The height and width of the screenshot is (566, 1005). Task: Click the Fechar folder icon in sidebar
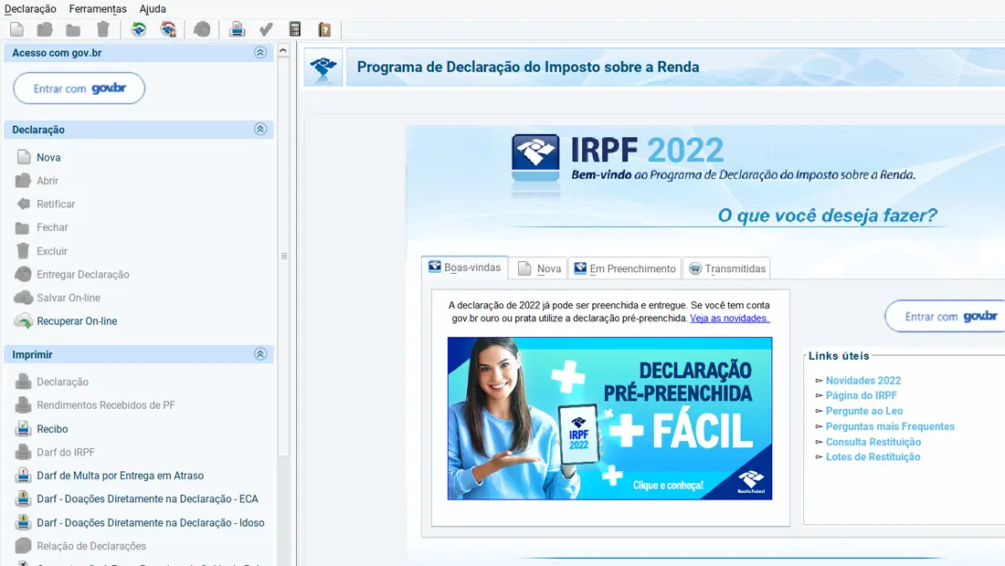click(23, 227)
